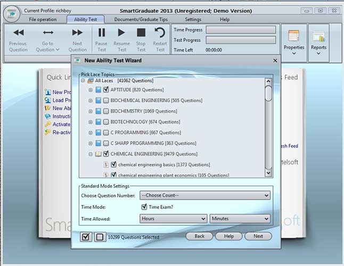
Task: Close the New Ability Test Wizard
Action: coord(275,61)
